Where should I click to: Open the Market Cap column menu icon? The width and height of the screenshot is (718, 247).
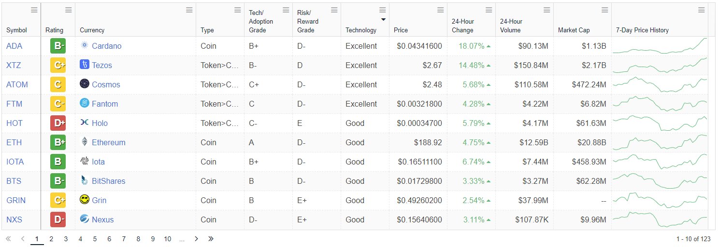(604, 10)
